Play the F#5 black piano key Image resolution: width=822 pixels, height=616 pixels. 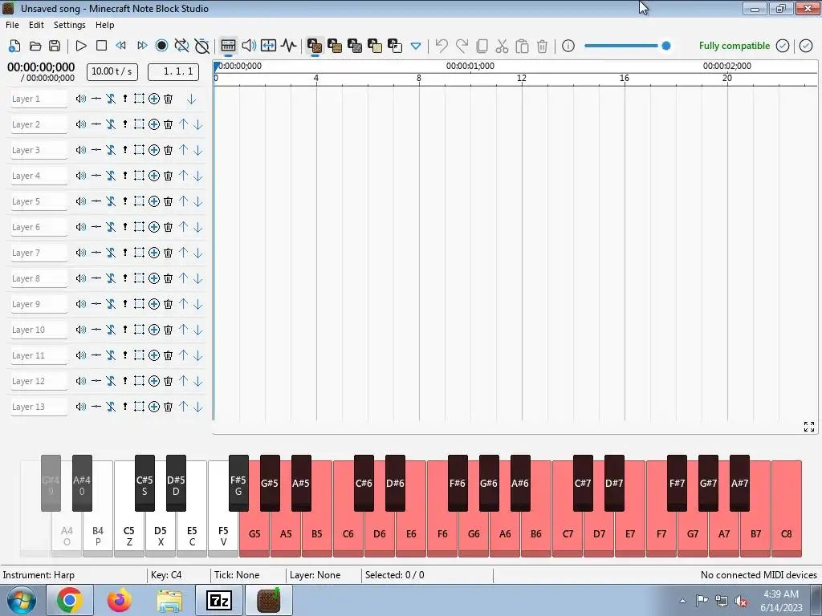[238, 483]
